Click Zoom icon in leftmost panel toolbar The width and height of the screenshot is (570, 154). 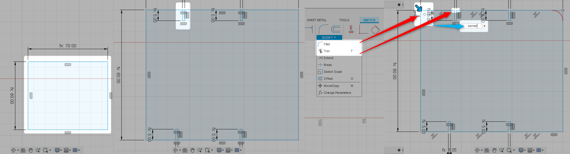(x=38, y=150)
